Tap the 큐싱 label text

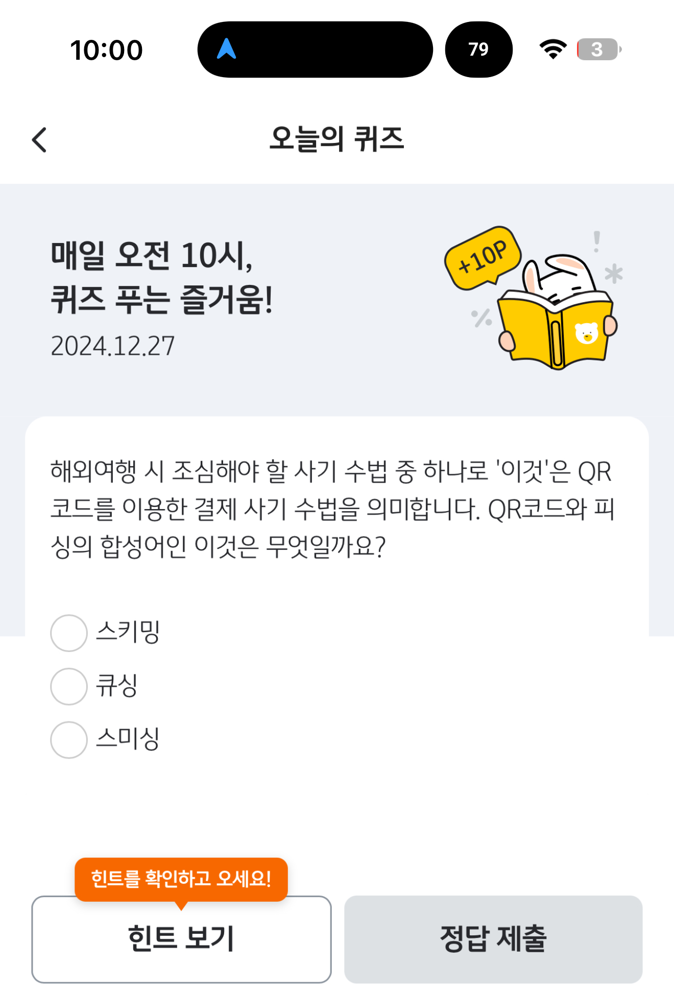[117, 686]
